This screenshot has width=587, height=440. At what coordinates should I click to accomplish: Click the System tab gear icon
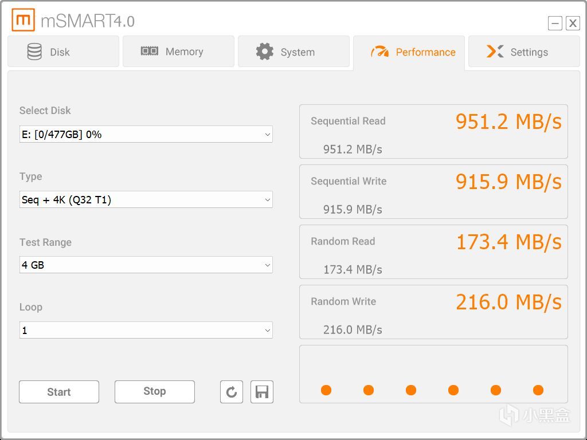click(265, 52)
